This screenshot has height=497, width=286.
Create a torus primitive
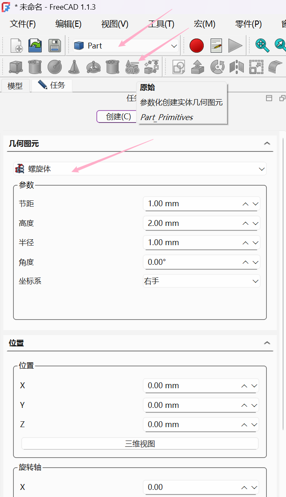94,67
